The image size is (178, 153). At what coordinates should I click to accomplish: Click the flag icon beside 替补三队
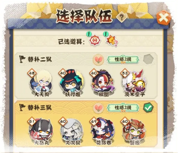(x=22, y=107)
